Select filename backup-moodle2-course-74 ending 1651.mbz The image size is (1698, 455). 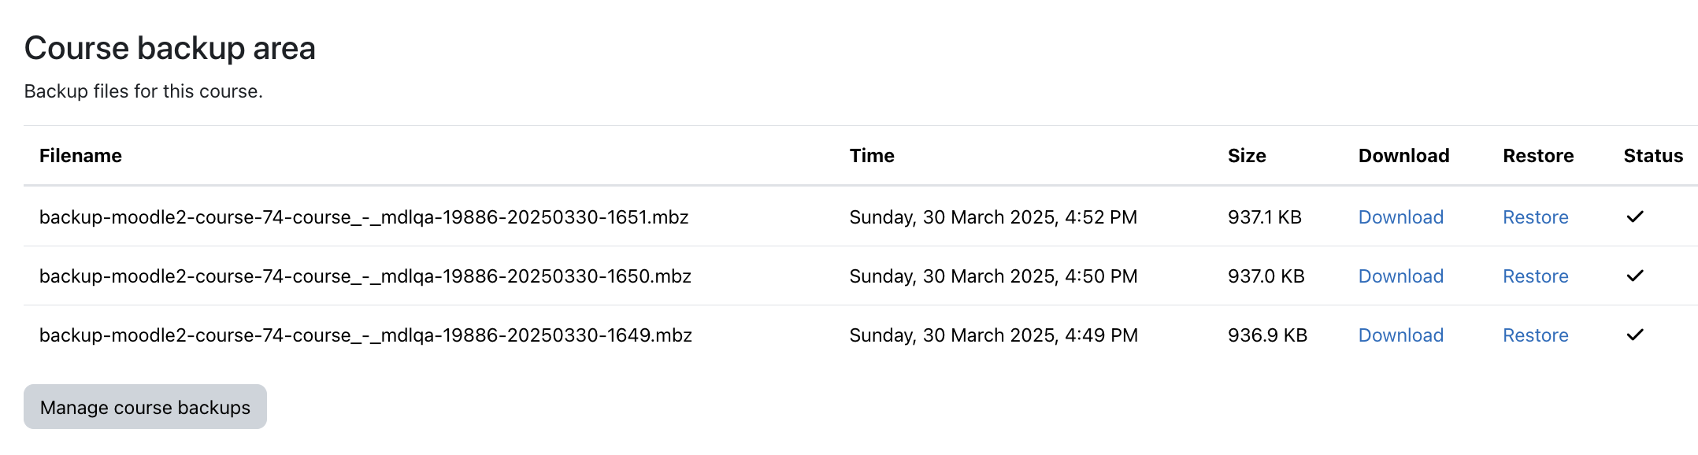(x=364, y=217)
